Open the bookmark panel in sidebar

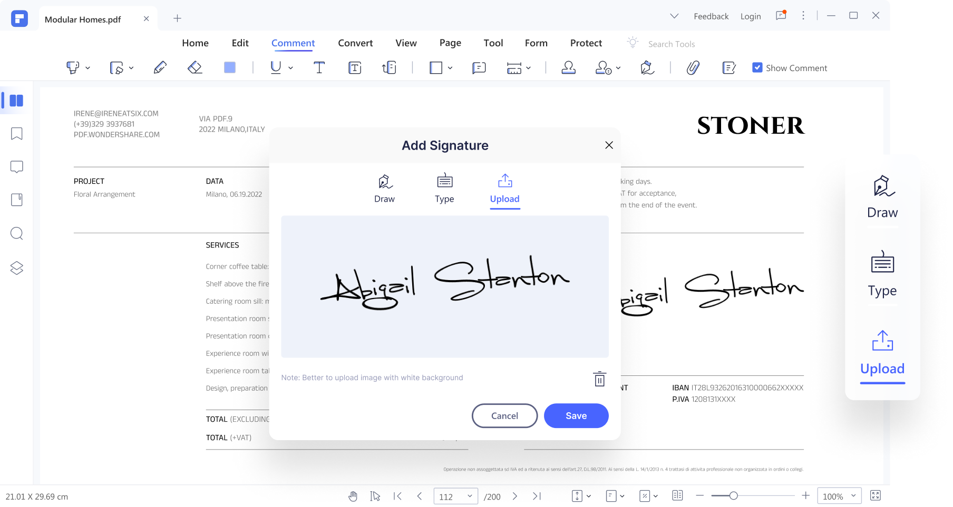(17, 134)
